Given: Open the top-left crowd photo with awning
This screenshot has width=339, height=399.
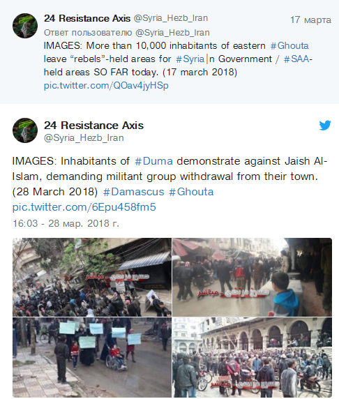Looking at the screenshot, I should [92, 277].
